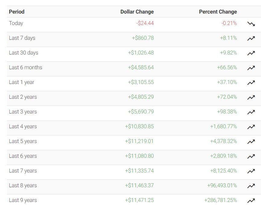Click the trend icon for Last 7 years

[251, 171]
